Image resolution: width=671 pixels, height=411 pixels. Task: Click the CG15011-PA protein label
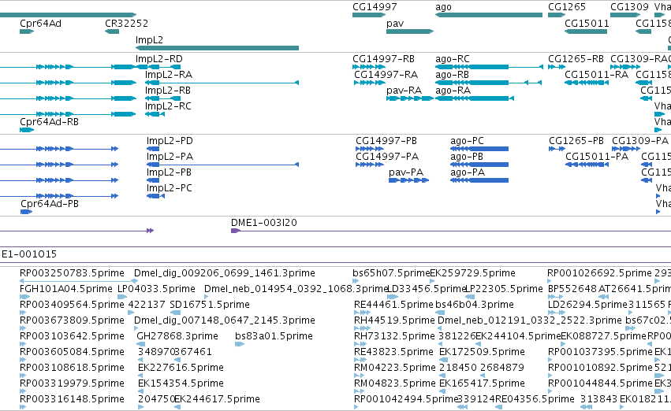(597, 157)
